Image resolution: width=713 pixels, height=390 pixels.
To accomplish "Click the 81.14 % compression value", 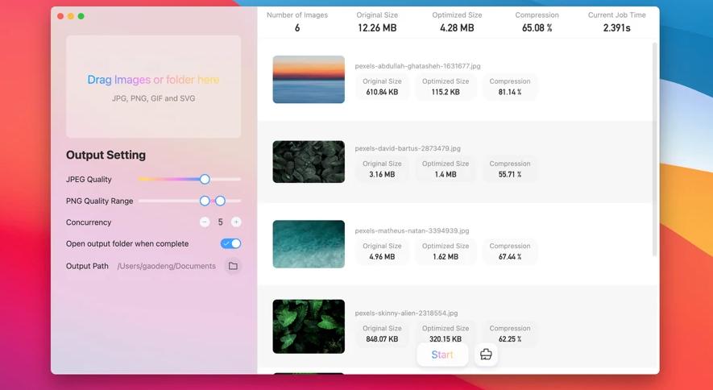I will (510, 92).
